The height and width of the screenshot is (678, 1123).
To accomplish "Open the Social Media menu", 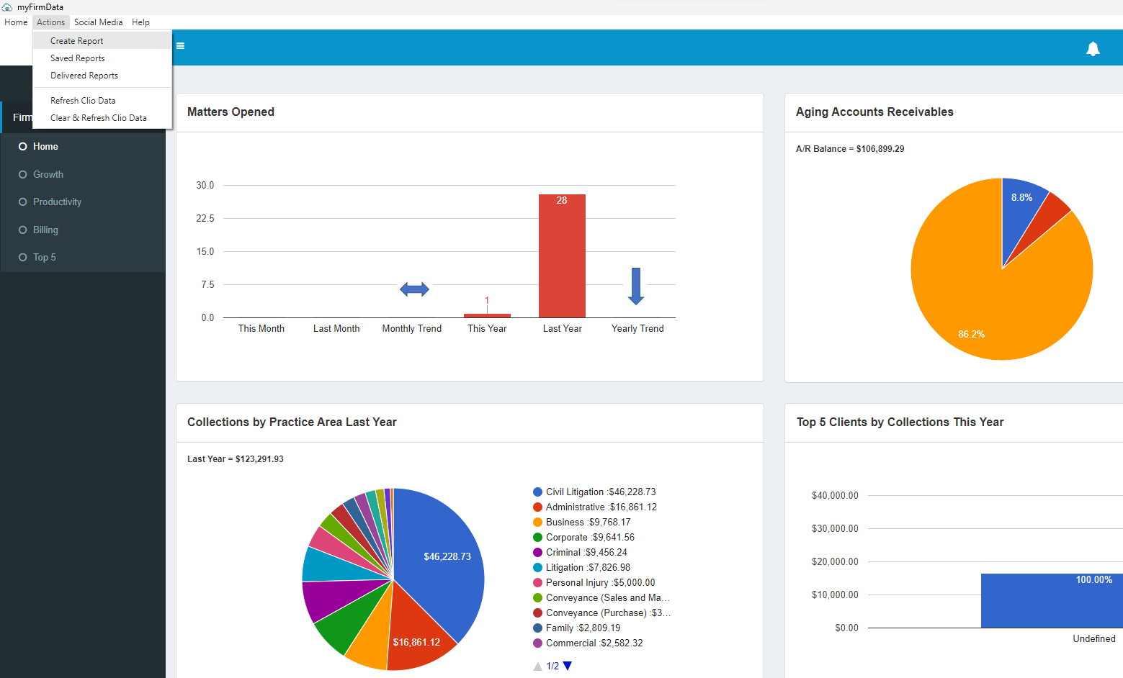I will tap(99, 22).
